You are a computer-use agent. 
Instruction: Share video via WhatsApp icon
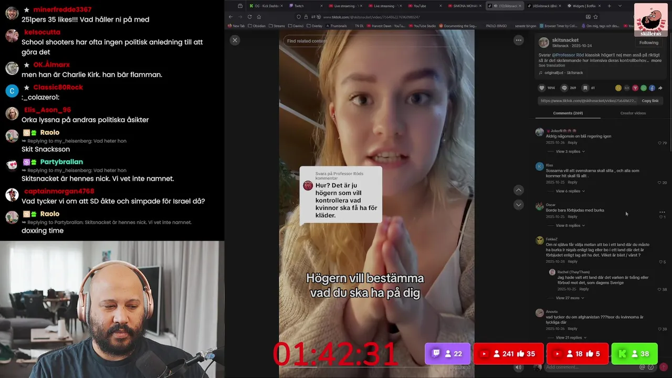tap(644, 88)
